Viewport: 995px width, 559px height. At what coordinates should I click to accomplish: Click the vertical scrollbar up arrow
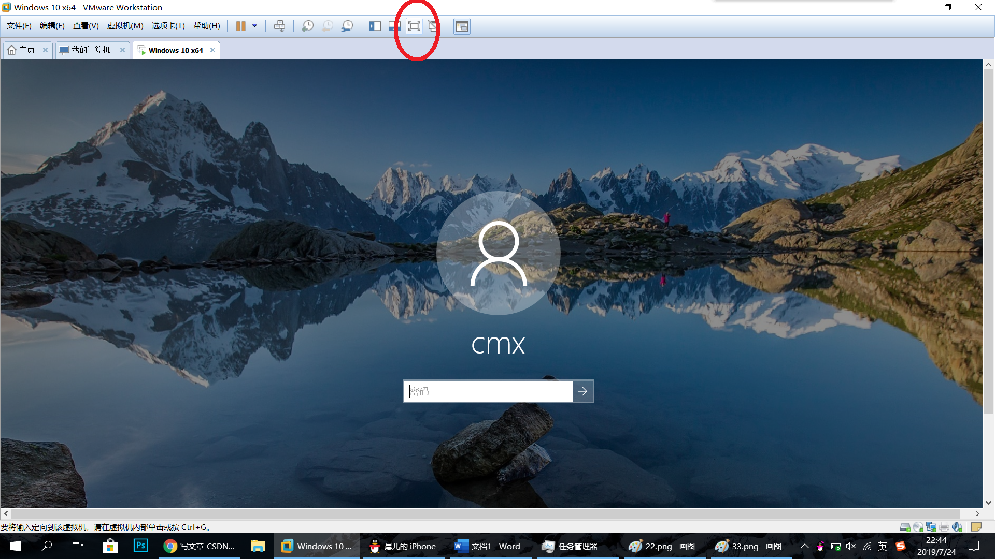pos(988,65)
